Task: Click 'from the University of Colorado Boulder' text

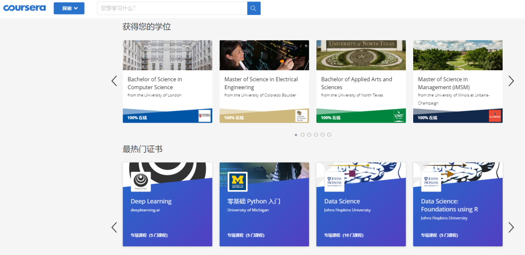Action: [x=260, y=95]
